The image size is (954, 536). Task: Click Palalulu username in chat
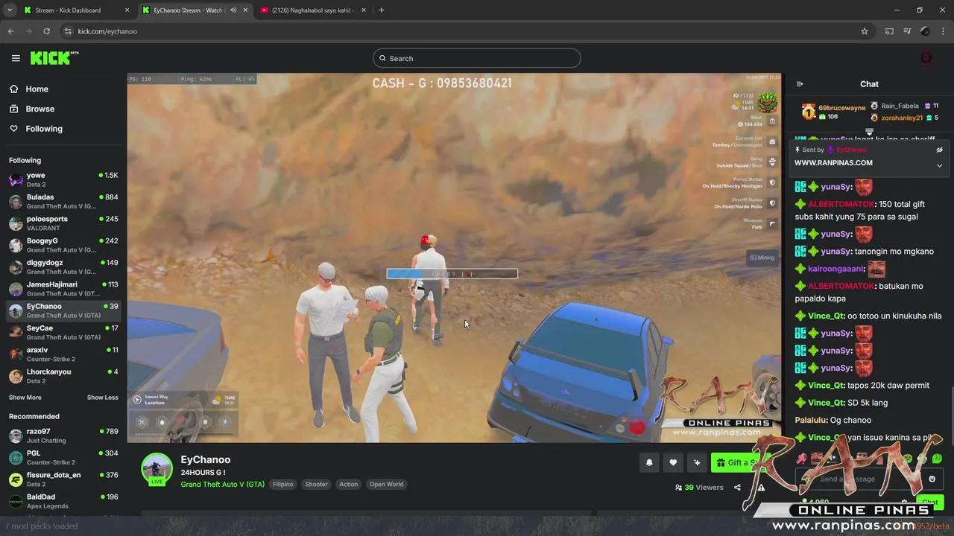pos(809,420)
